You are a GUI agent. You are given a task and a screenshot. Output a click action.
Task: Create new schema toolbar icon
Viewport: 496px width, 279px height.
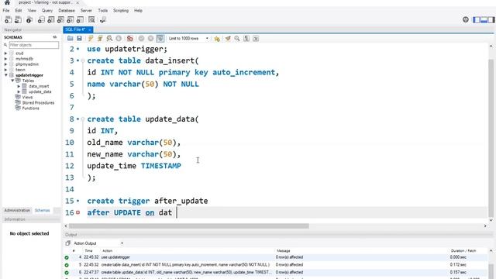(x=41, y=20)
